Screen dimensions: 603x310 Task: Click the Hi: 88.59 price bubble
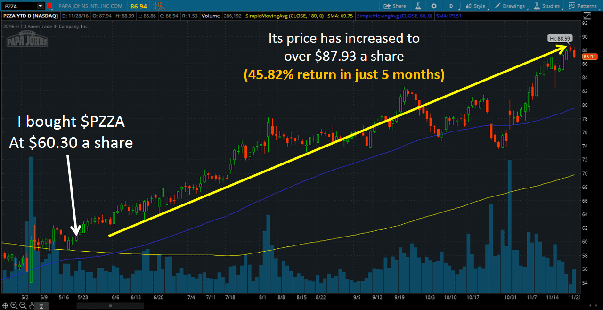[x=560, y=38]
